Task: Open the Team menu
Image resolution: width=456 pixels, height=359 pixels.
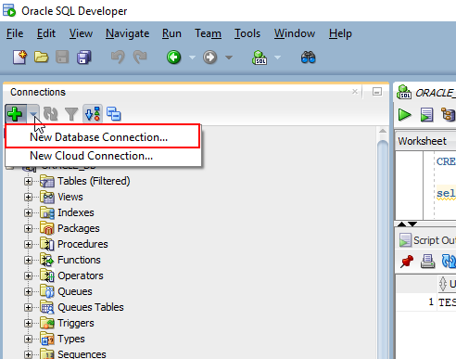Action: coord(208,33)
